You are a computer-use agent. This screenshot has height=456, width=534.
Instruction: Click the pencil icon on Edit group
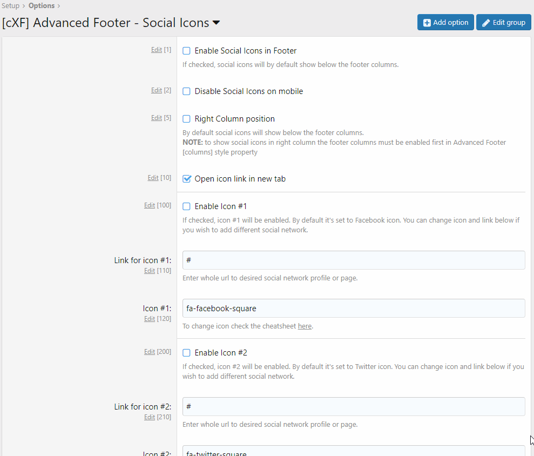[x=486, y=23]
